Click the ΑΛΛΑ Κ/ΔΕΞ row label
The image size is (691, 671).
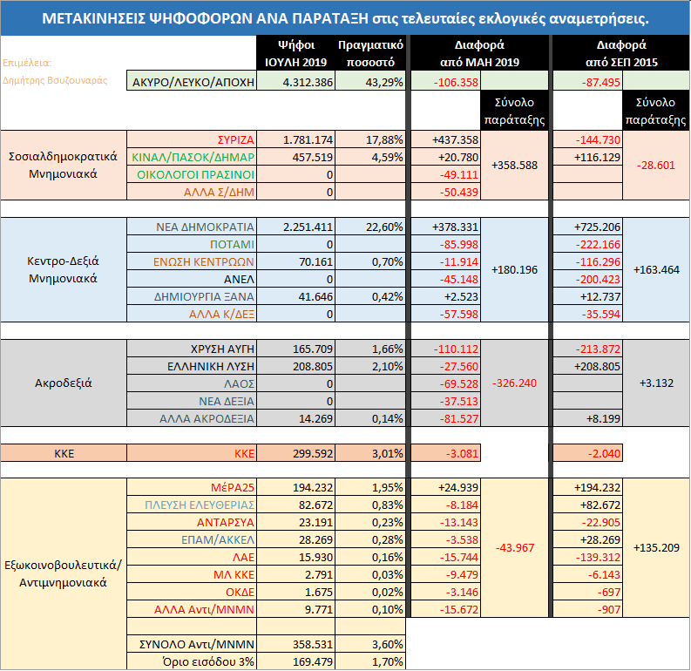pyautogui.click(x=192, y=314)
